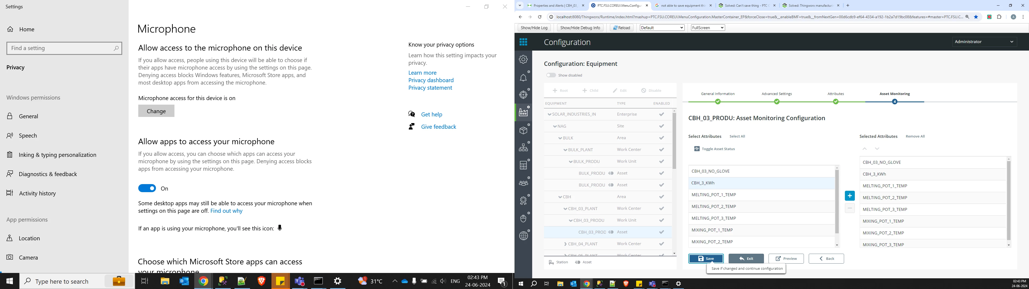
Task: Click the cube materials configuration icon
Action: [x=523, y=130]
